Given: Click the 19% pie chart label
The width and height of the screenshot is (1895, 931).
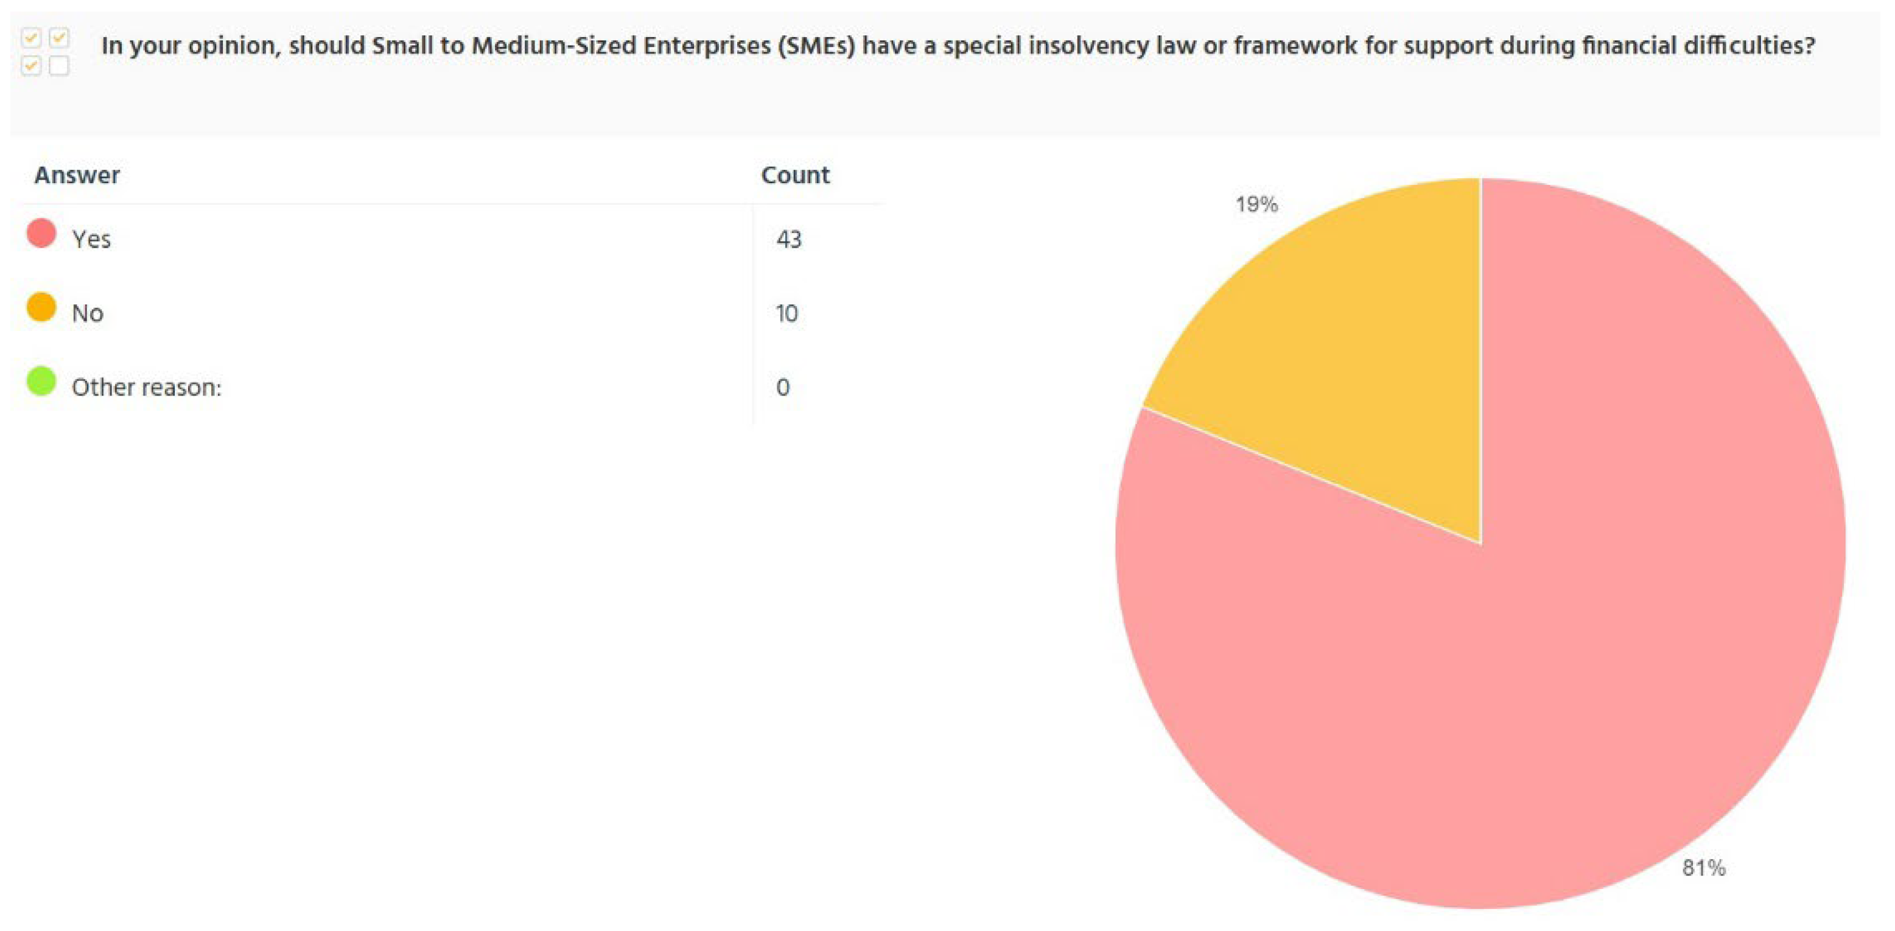Looking at the screenshot, I should coord(1256,204).
